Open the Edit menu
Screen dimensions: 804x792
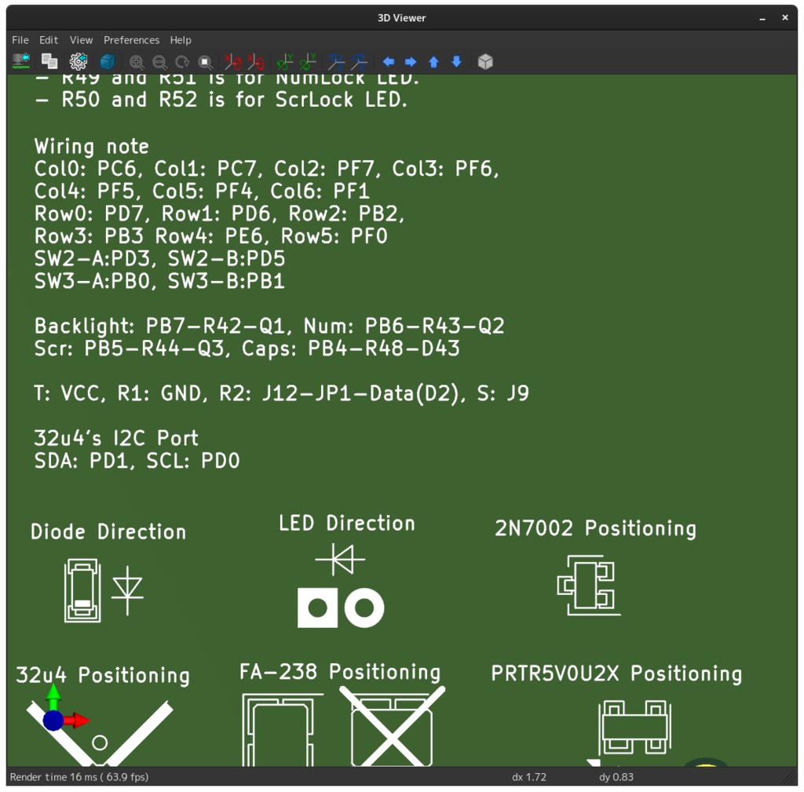pos(48,40)
